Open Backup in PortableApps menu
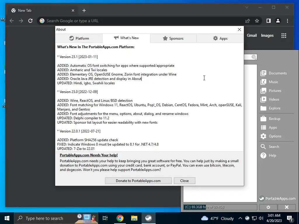This screenshot has width=299, height=224. coord(270,119)
